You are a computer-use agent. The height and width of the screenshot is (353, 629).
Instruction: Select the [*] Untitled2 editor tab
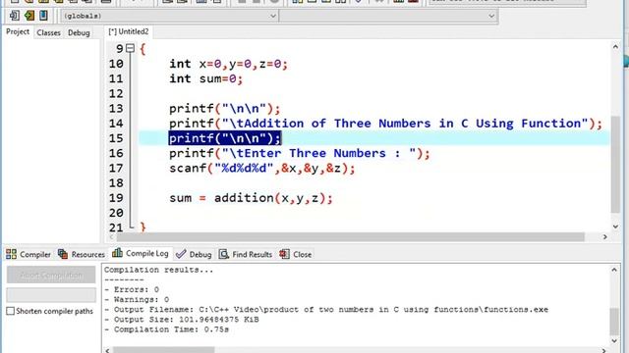(129, 31)
